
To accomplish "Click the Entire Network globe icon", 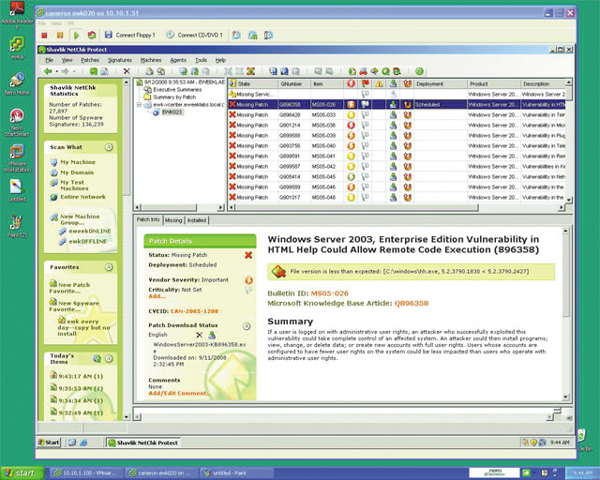I will click(x=53, y=197).
